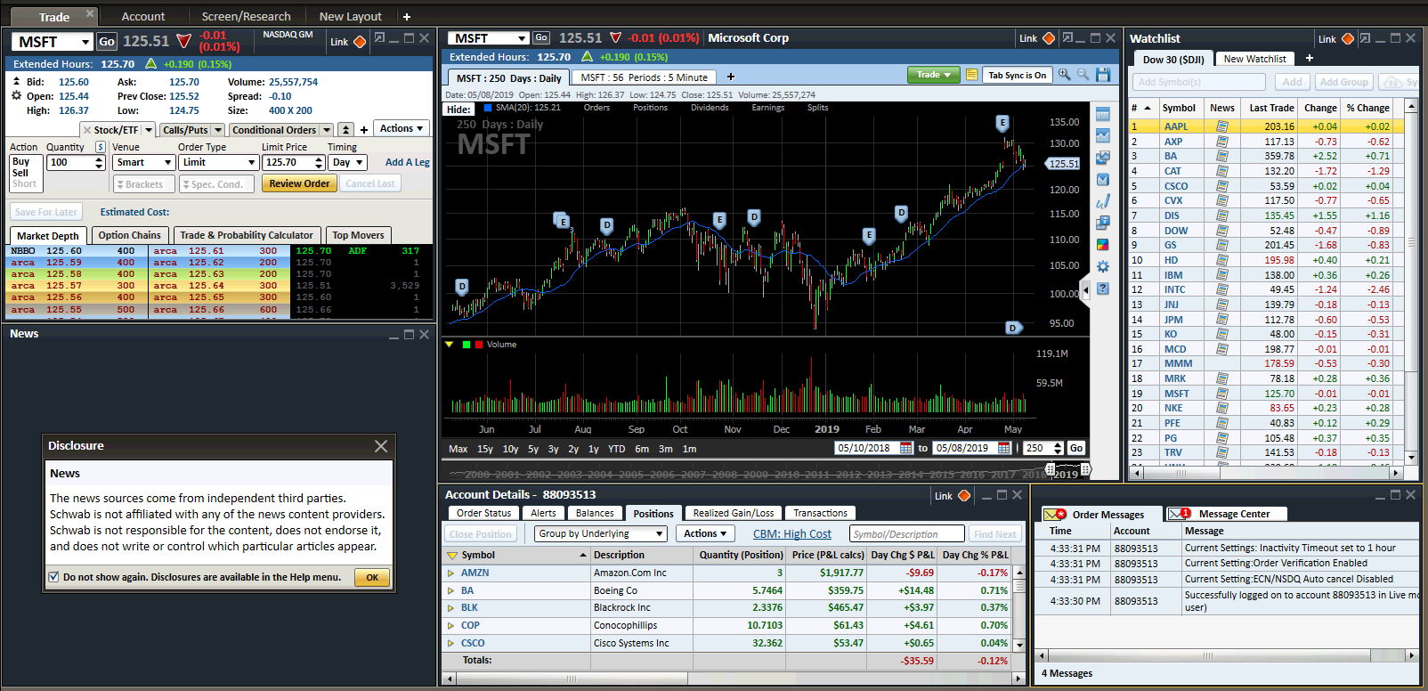The height and width of the screenshot is (691, 1428).
Task: Click Add A Leg link
Action: tap(407, 162)
